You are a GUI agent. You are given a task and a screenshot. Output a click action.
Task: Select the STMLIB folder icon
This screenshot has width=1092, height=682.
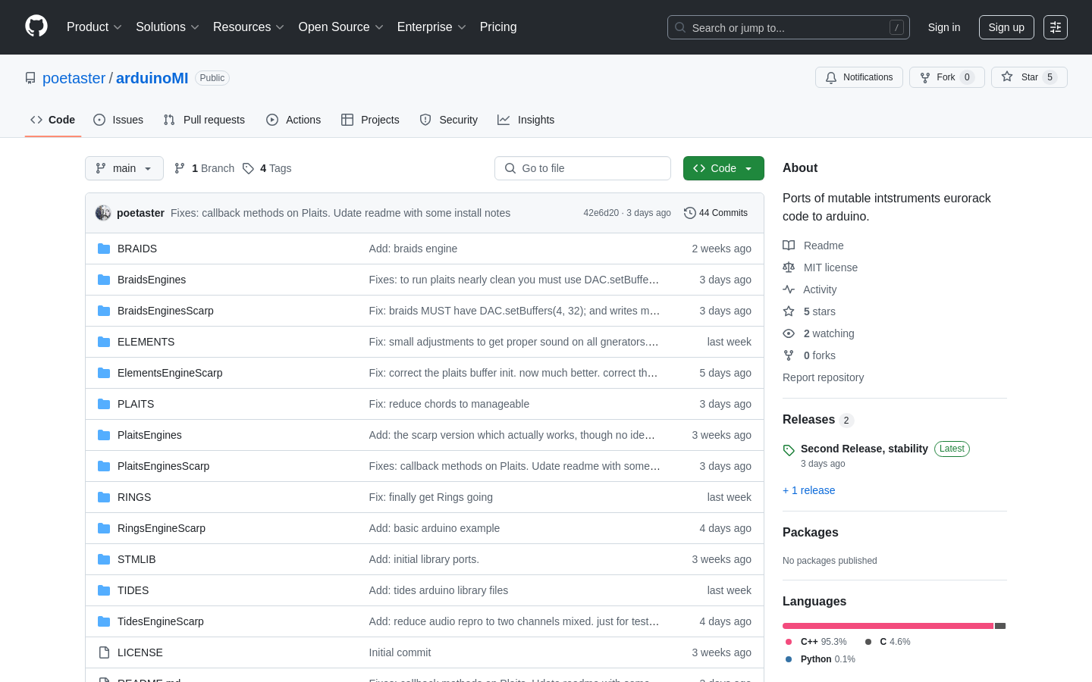pyautogui.click(x=104, y=559)
